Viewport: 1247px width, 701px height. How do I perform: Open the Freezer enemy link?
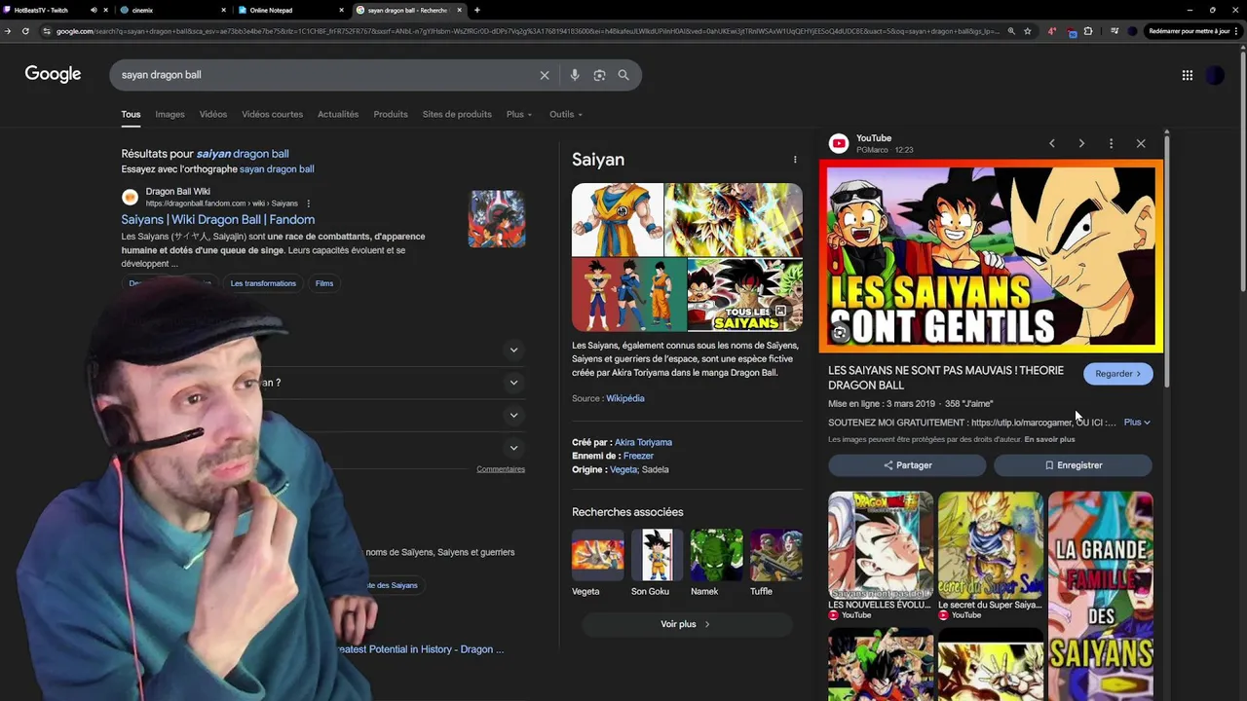pos(638,456)
